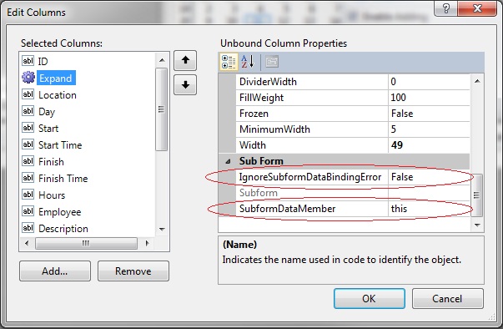The height and width of the screenshot is (329, 503).
Task: Click property grid scrollbar thumb
Action: tap(476, 195)
